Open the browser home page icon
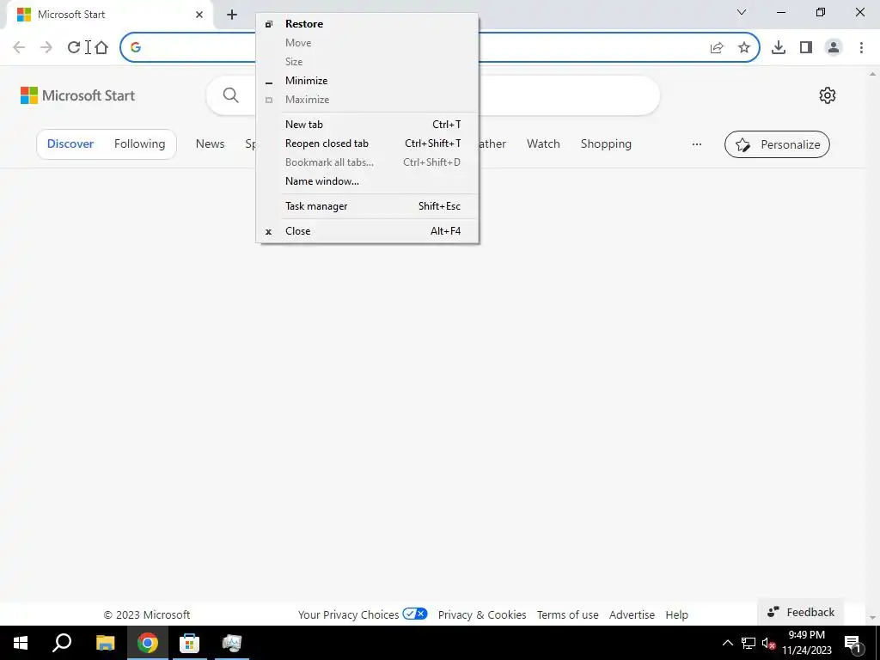 tap(101, 47)
